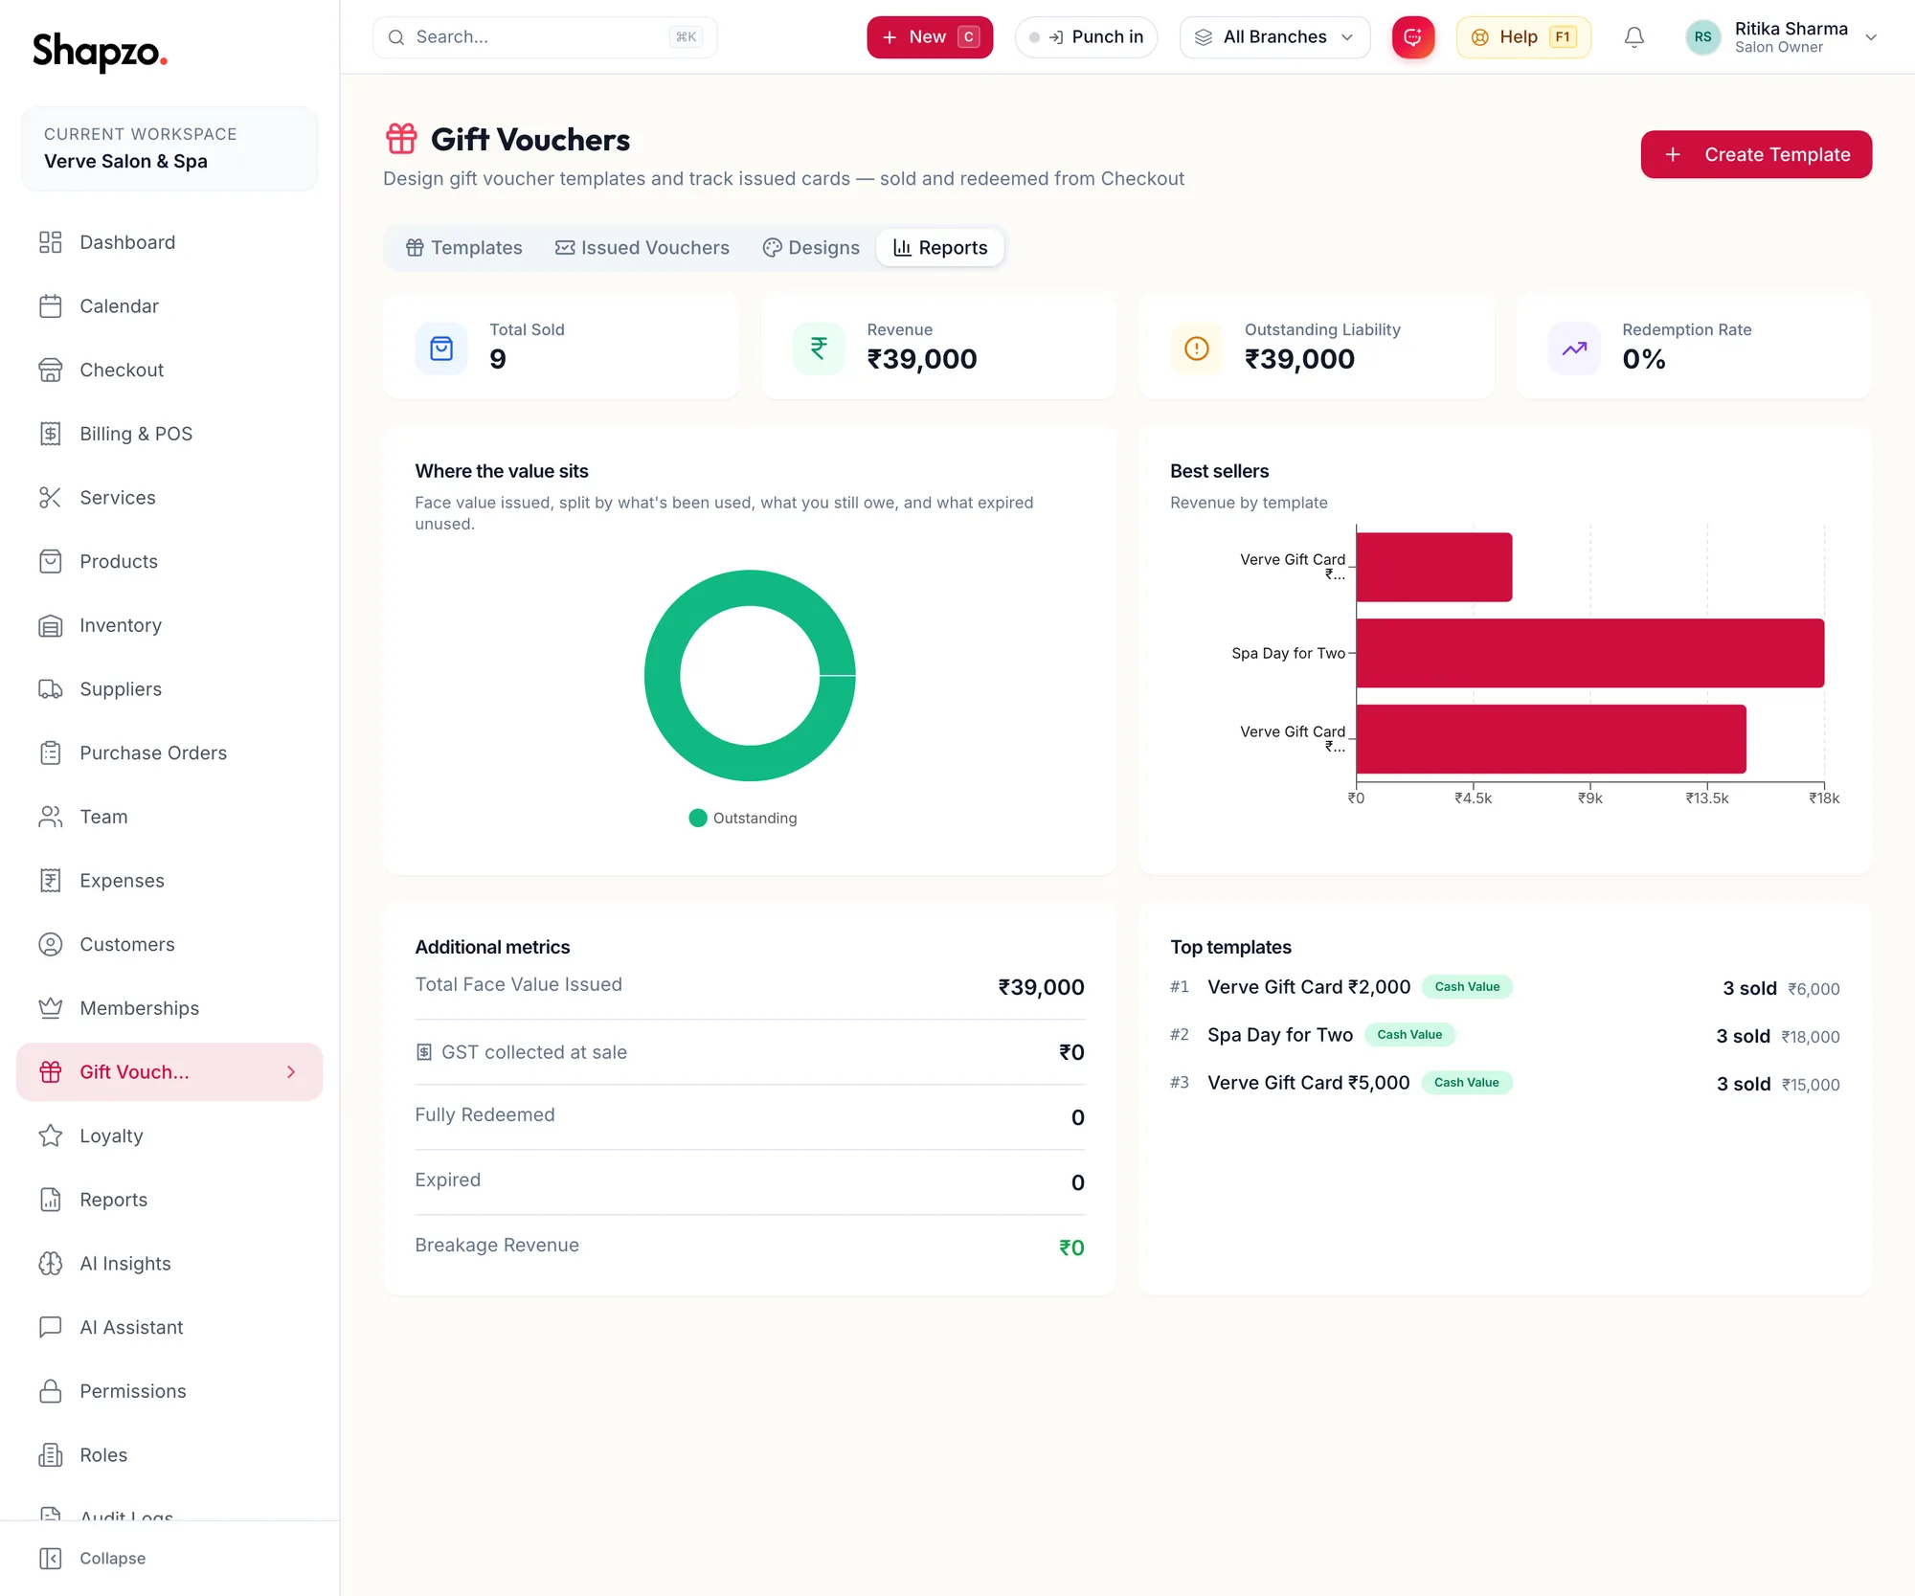Click the green Outstanding legend dot
Image resolution: width=1915 pixels, height=1596 pixels.
coord(698,818)
